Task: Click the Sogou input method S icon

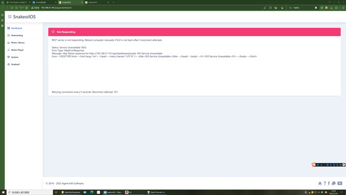Action: click(314, 165)
